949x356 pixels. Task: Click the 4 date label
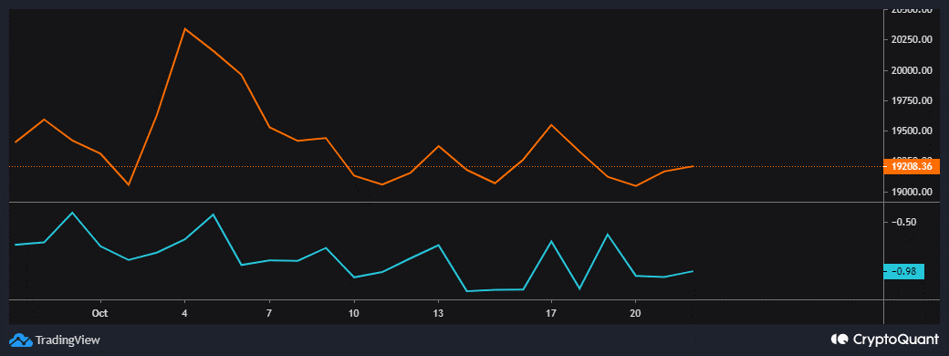(x=184, y=313)
